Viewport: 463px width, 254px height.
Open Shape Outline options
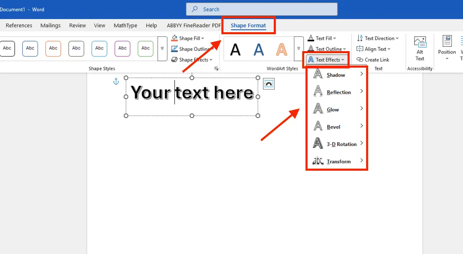coord(175,49)
